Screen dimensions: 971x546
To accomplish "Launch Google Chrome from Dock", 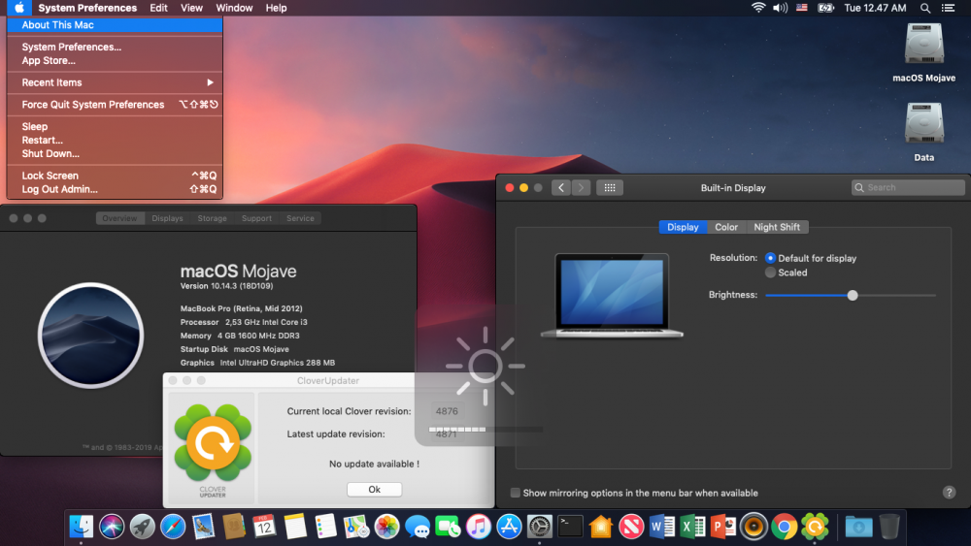I will (784, 527).
